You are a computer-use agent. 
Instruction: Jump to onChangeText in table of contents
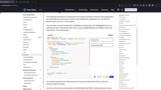click(122, 56)
